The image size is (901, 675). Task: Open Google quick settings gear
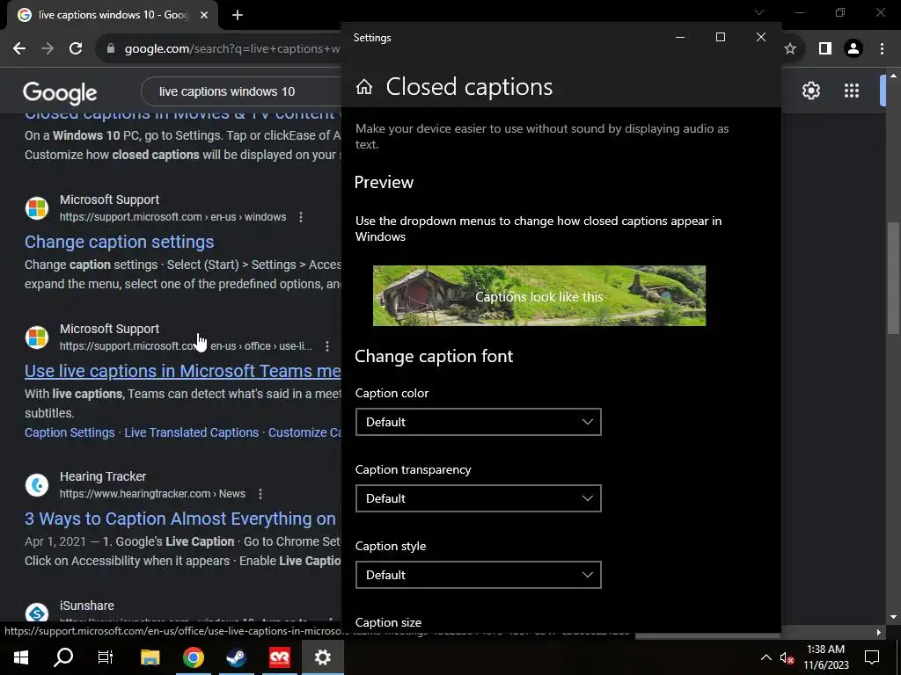810,91
